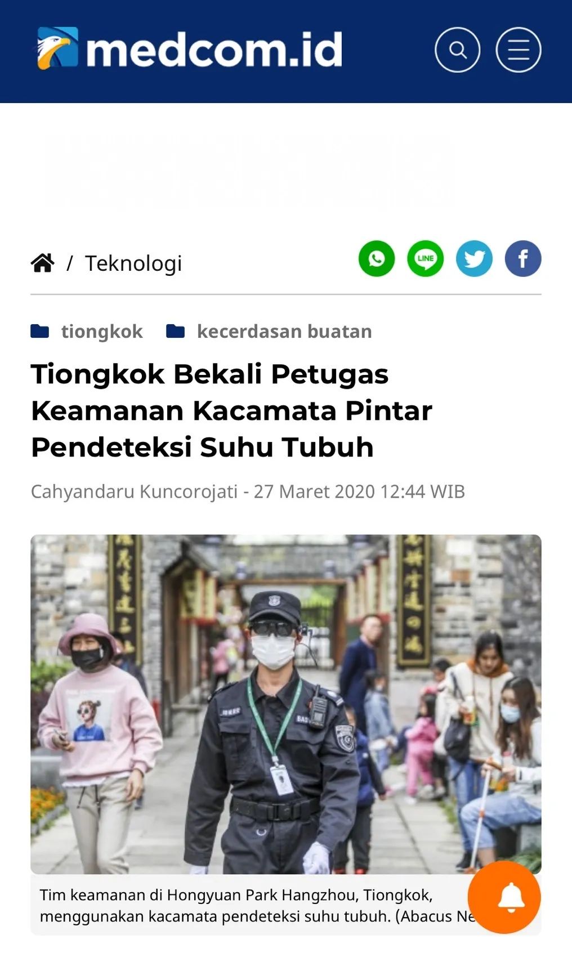Open the hamburger menu icon

(519, 50)
